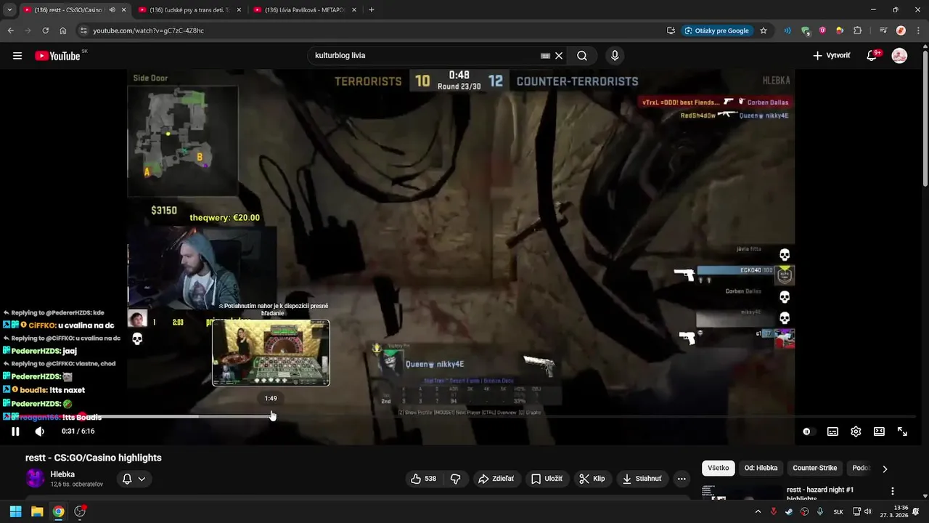929x523 pixels.
Task: Open the YouTube guide hamburger menu
Action: pyautogui.click(x=17, y=56)
